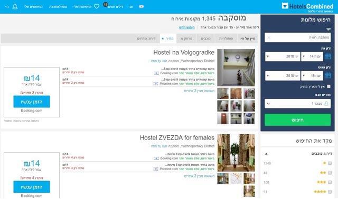Check the 4-star rating filter (51)
Screen dimensions: 338x199
330,192
